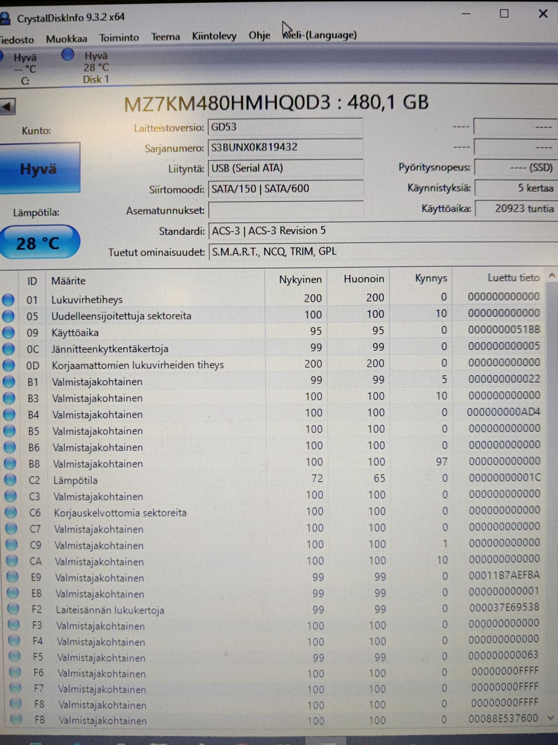The image size is (558, 745).
Task: Click the Jännitteenkytkentäkertoja attribute text
Action: pos(110,349)
